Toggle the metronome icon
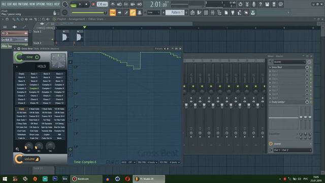Viewport: 325px width, 183px height. click(x=113, y=4)
